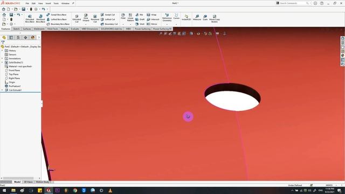Viewport: 345px width, 194px height.
Task: Select Front Plane in feature tree
Action: click(15, 71)
